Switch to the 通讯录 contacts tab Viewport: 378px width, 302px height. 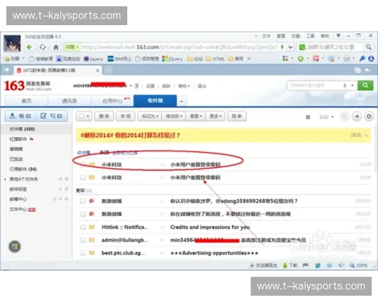[x=69, y=101]
